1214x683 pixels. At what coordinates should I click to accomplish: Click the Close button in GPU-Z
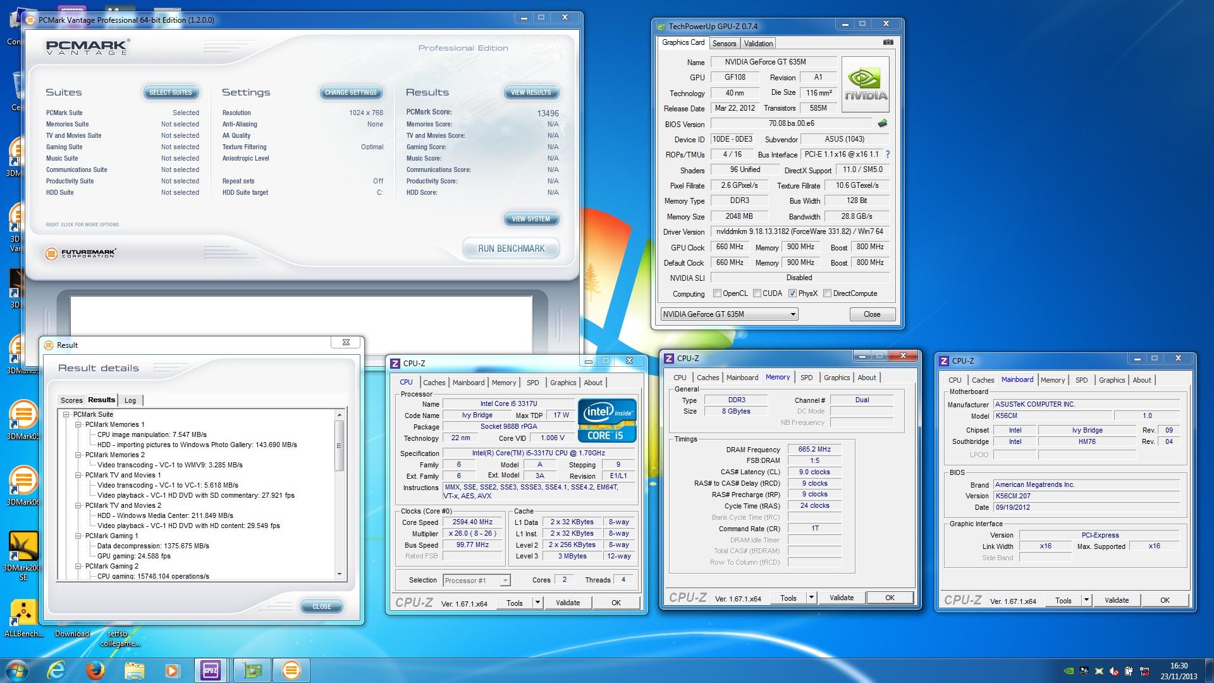point(872,314)
